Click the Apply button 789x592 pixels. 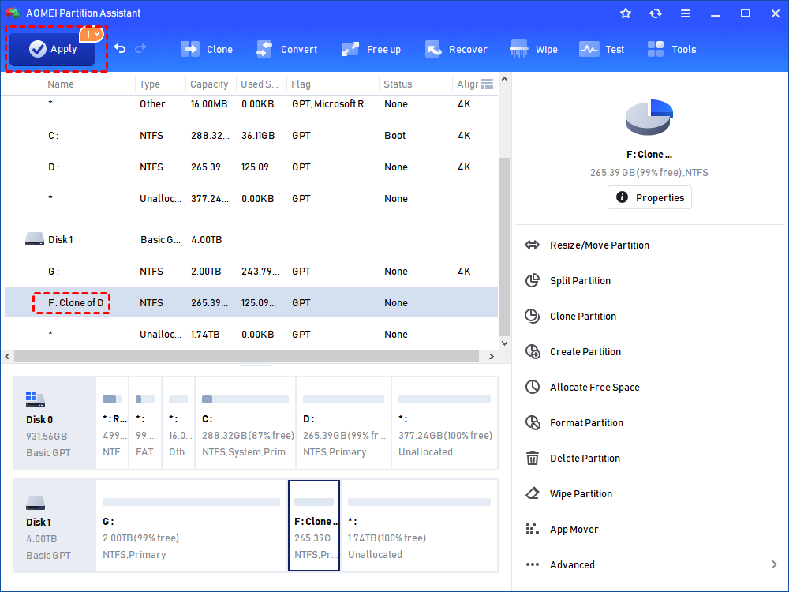[x=52, y=49]
